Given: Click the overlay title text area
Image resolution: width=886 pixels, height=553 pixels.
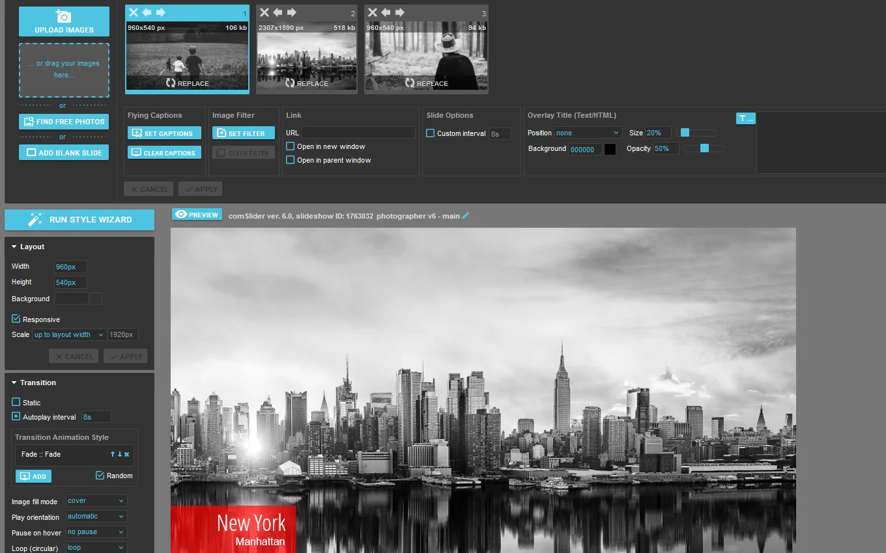Looking at the screenshot, I should [x=821, y=142].
